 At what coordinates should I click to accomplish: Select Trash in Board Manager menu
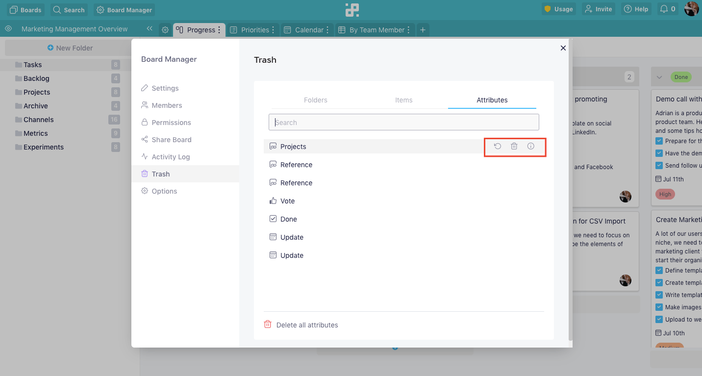(x=185, y=174)
